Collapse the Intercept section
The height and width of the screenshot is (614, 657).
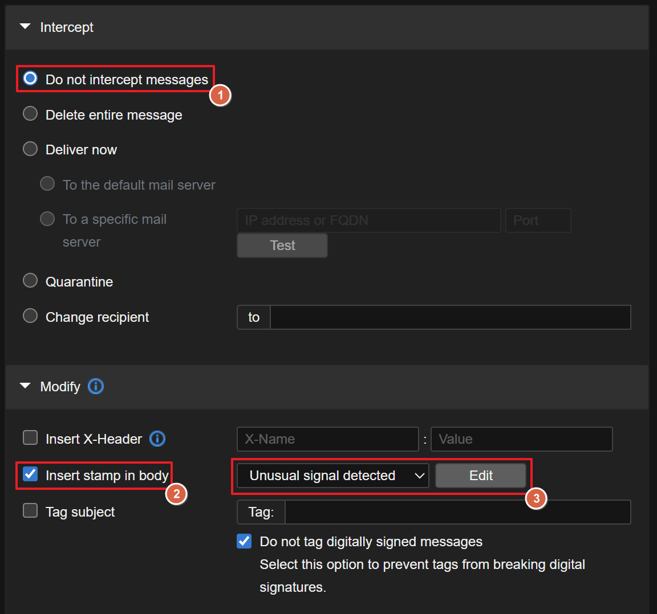25,27
